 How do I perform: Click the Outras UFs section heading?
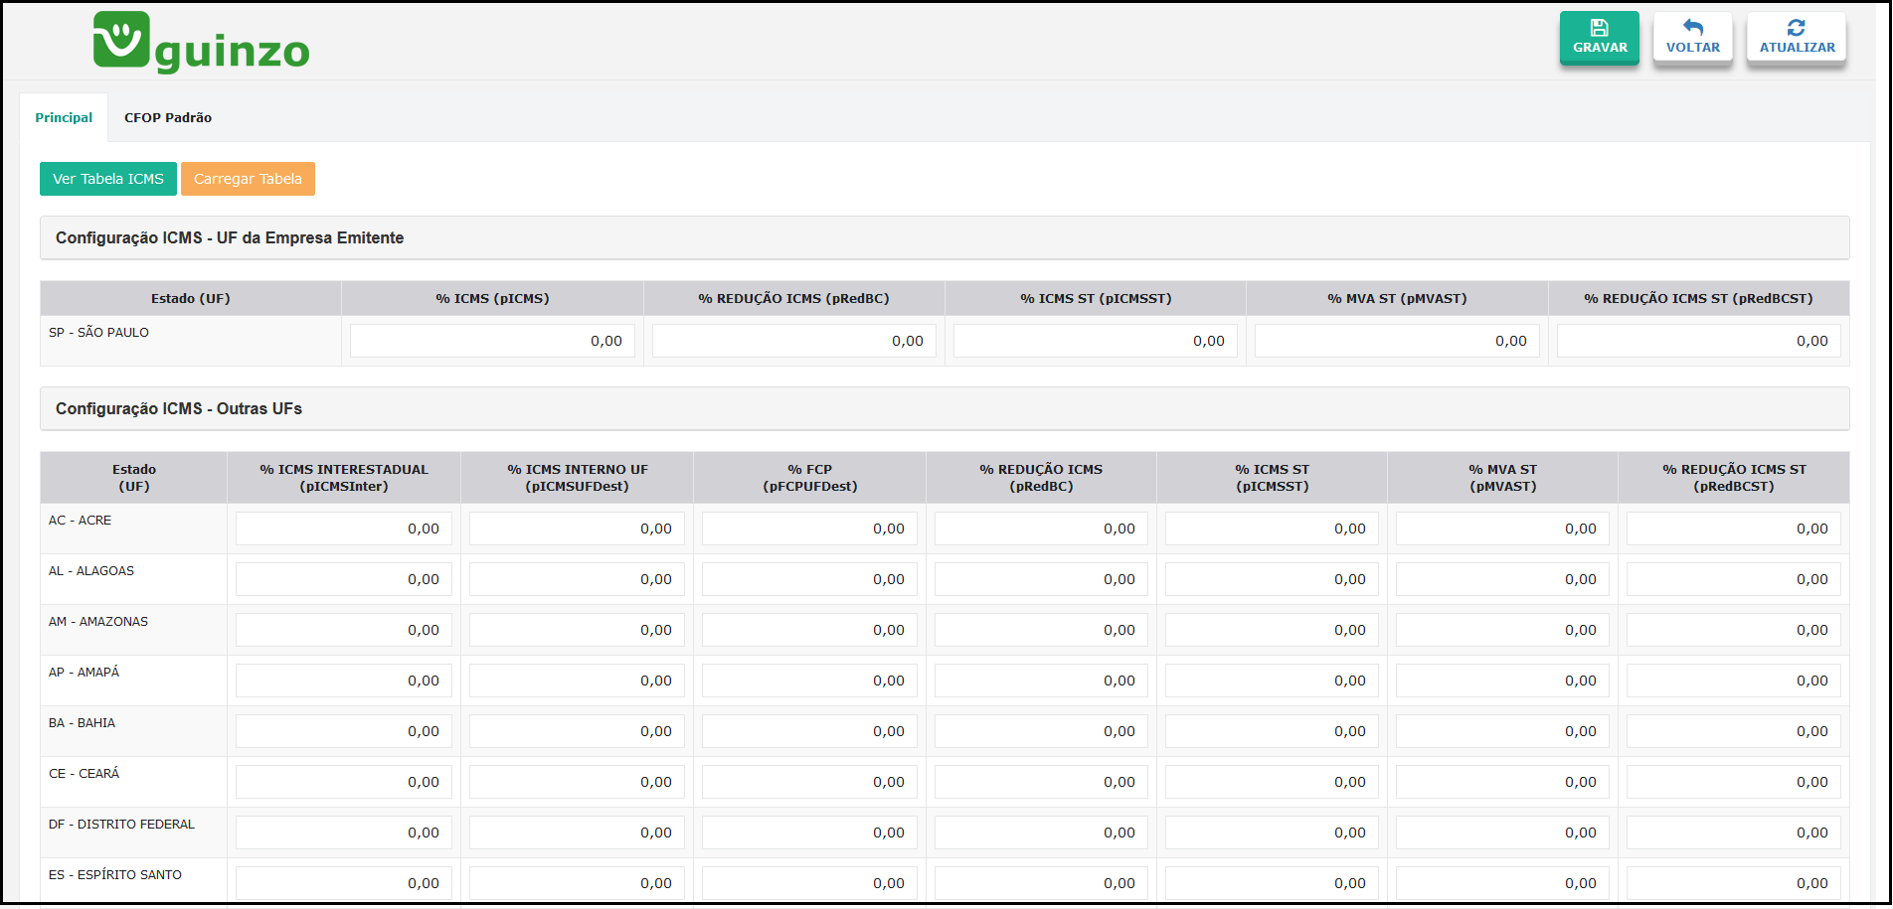(x=179, y=408)
